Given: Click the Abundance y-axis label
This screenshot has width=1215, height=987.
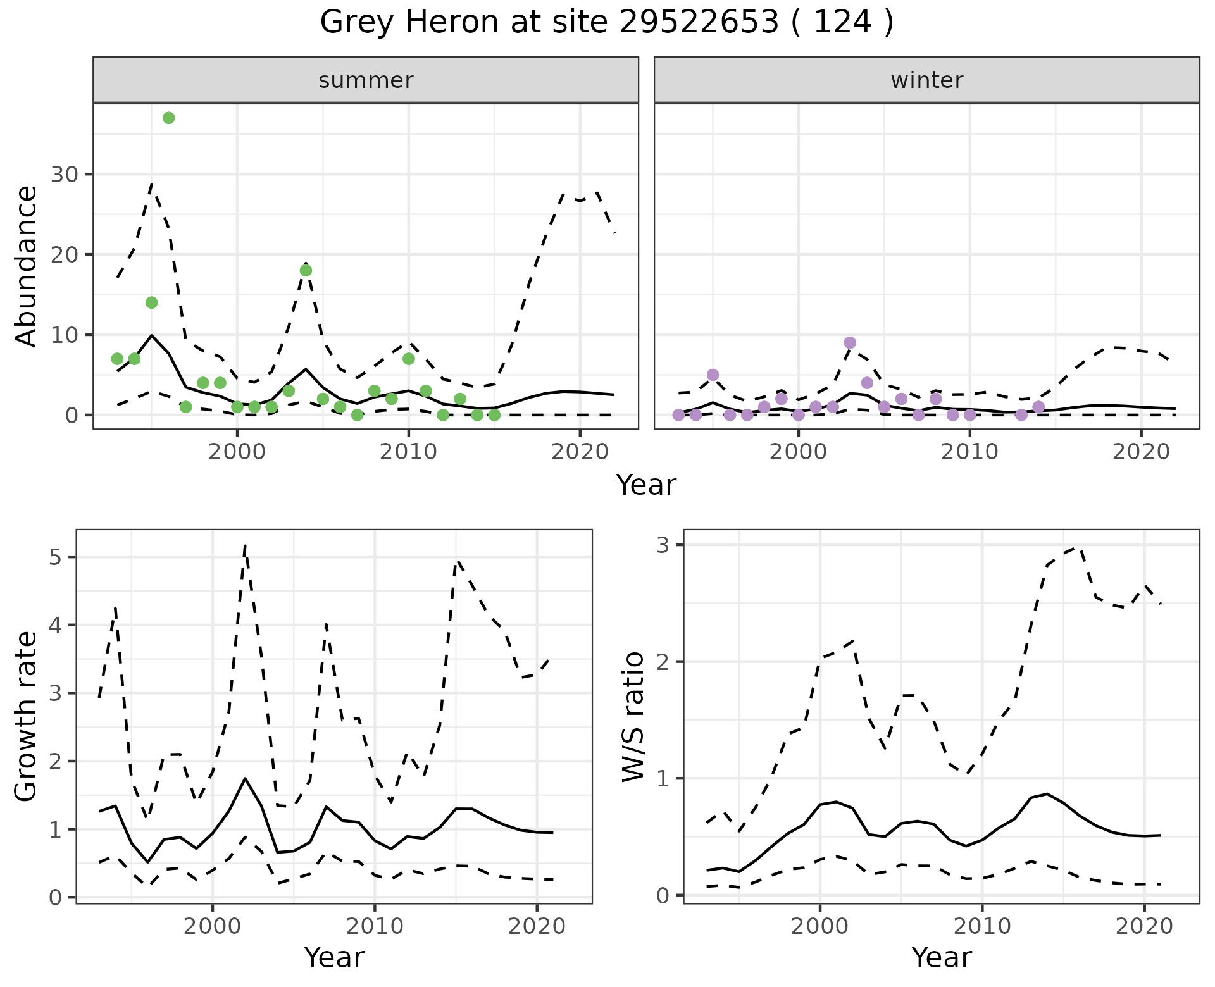Looking at the screenshot, I should [25, 266].
